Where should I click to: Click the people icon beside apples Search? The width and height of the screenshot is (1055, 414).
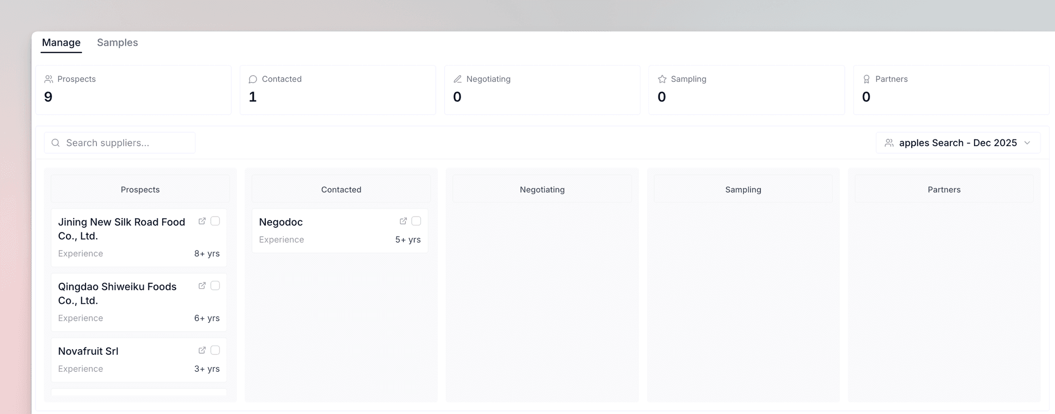coord(889,143)
